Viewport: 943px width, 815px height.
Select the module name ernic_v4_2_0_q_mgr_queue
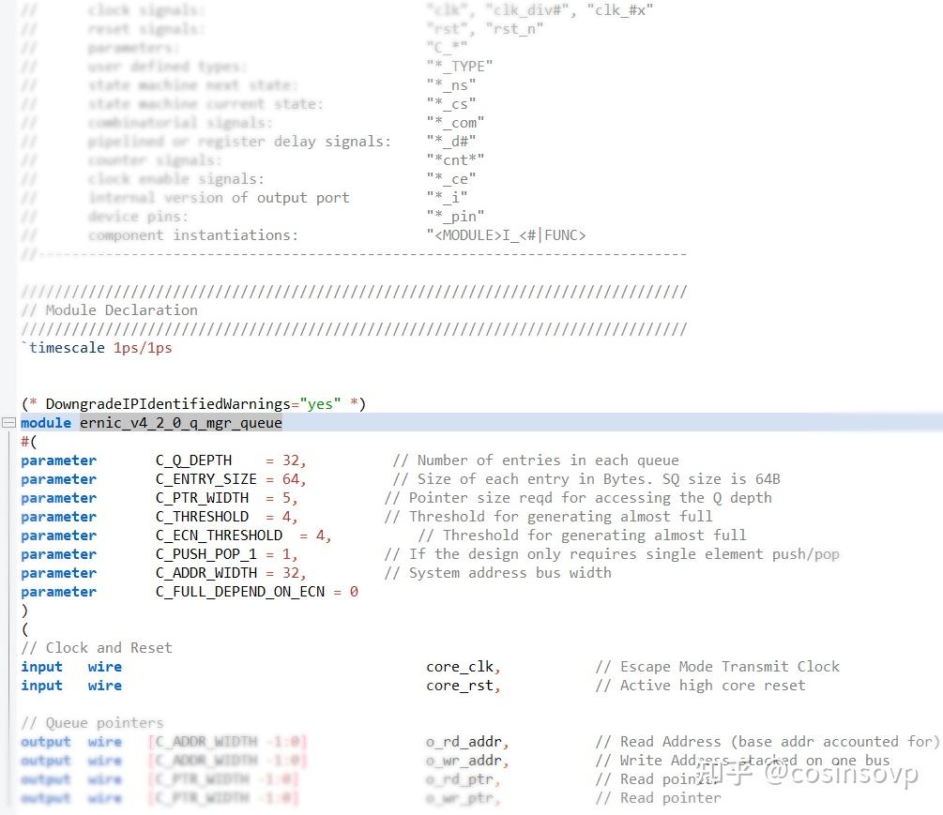tap(181, 422)
